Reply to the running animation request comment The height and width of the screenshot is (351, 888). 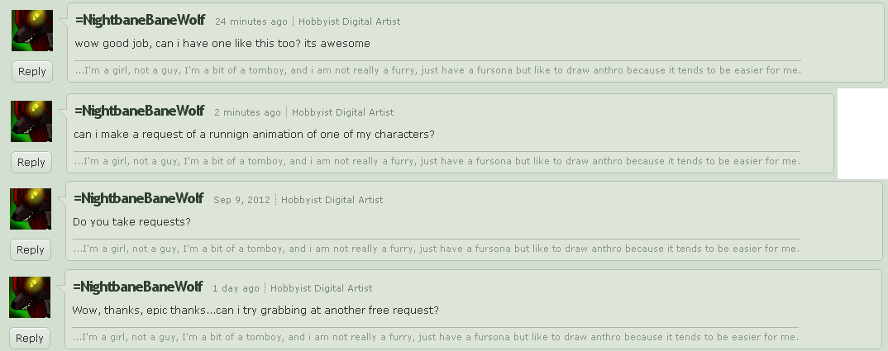[x=31, y=162]
